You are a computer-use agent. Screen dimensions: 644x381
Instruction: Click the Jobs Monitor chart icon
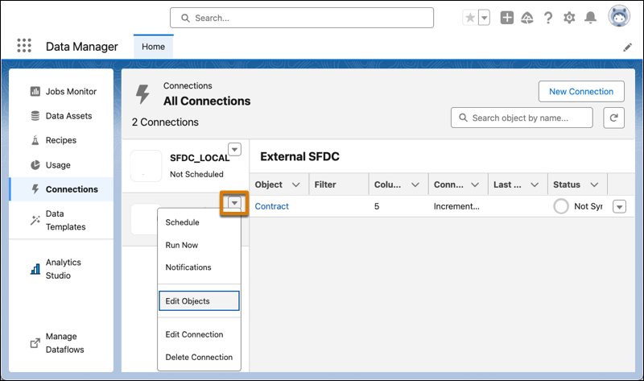pyautogui.click(x=35, y=91)
